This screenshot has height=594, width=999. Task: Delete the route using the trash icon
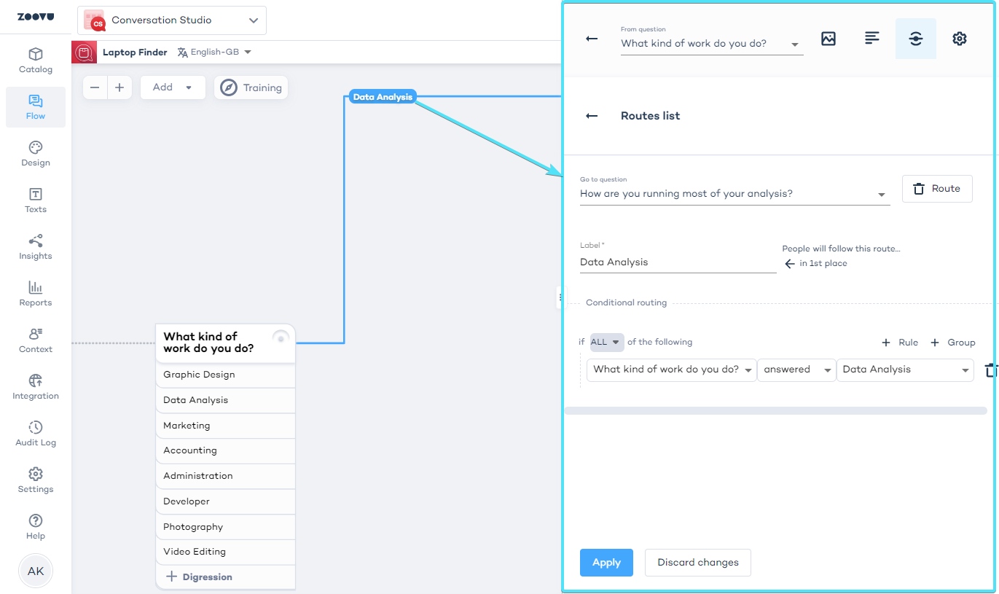(937, 188)
